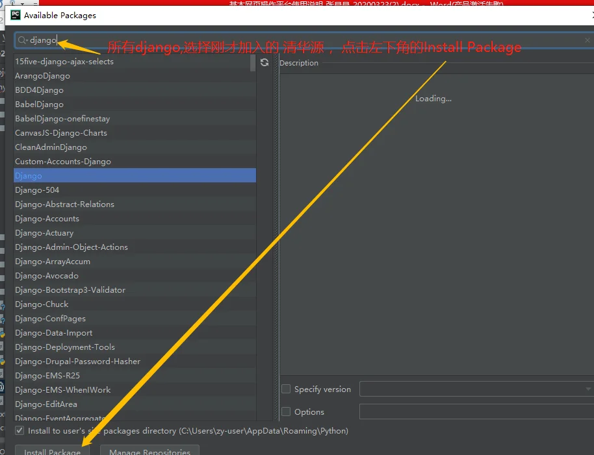Click the reload package list icon
The width and height of the screenshot is (594, 455).
coord(265,62)
